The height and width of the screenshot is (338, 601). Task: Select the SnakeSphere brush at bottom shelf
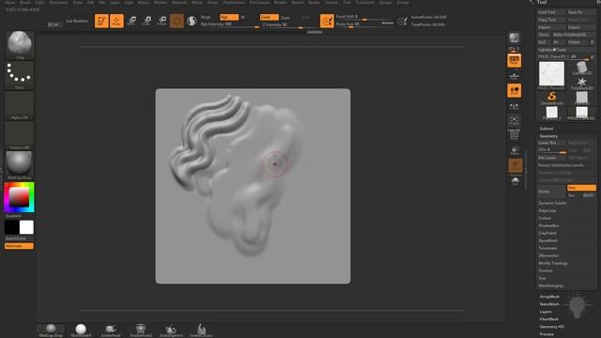coord(171,330)
